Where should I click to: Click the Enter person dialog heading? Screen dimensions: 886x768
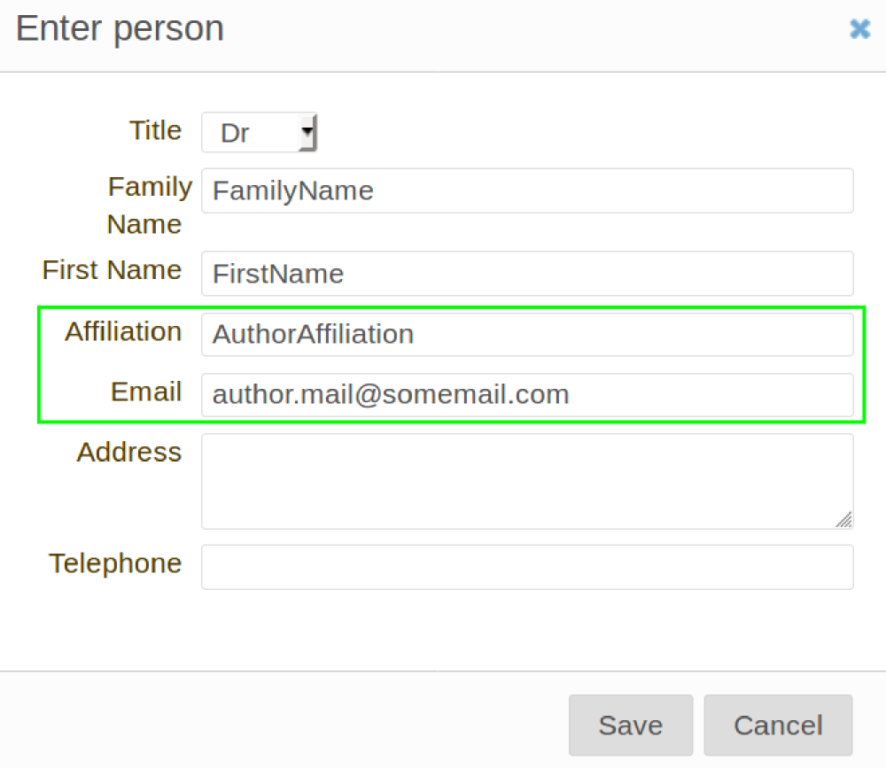pyautogui.click(x=120, y=28)
